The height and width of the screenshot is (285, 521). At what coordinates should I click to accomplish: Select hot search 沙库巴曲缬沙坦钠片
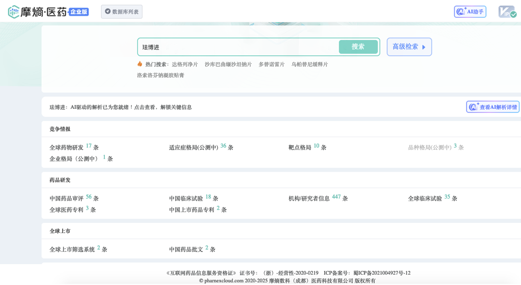(228, 65)
